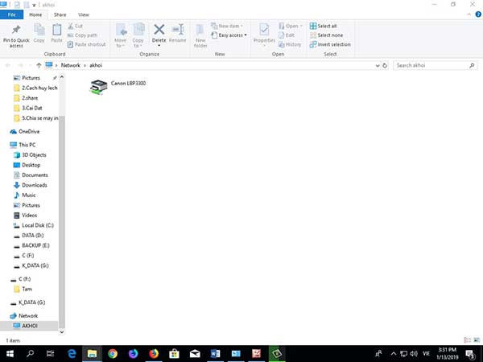Switch to details view icon in status bar
Viewport: 483px width, 362px height.
467,340
